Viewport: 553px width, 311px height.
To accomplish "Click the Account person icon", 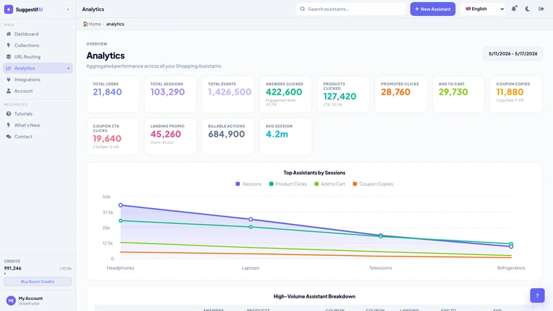I will 8,91.
